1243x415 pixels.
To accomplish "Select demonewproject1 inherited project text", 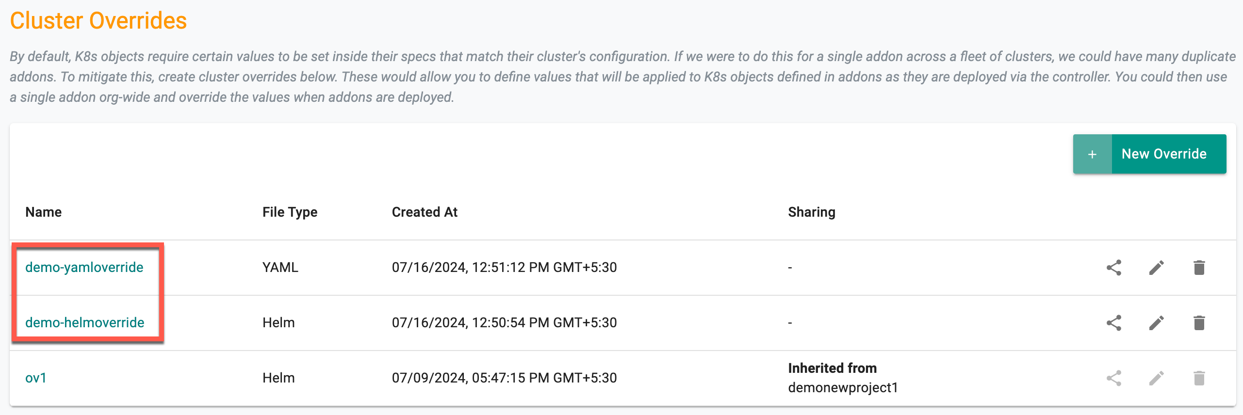I will point(843,388).
